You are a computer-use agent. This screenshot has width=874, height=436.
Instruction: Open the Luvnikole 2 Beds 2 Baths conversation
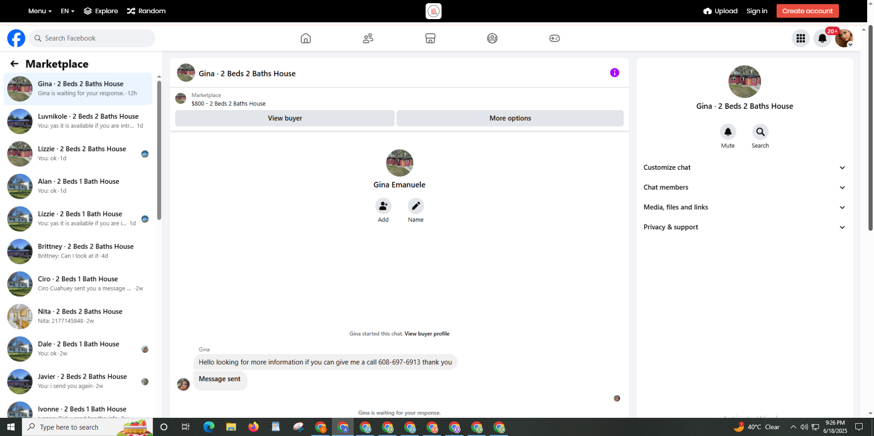(78, 121)
